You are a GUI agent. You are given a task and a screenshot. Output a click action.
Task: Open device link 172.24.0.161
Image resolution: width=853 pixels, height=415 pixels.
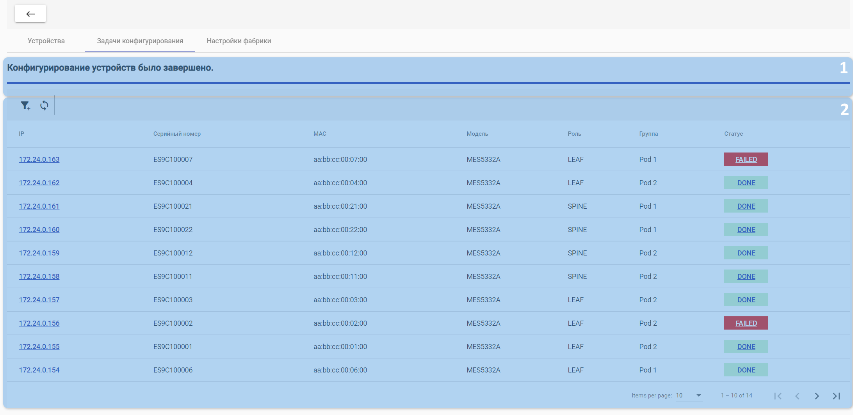[x=39, y=206]
